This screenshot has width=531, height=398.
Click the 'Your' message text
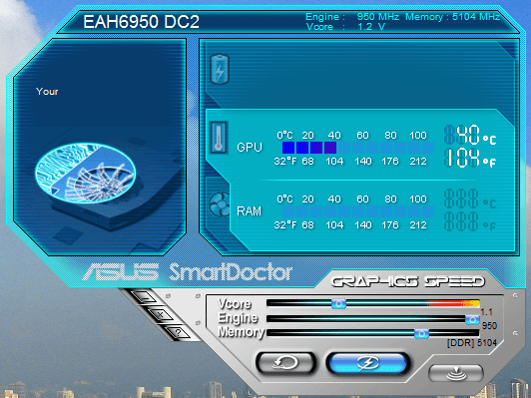(x=47, y=92)
